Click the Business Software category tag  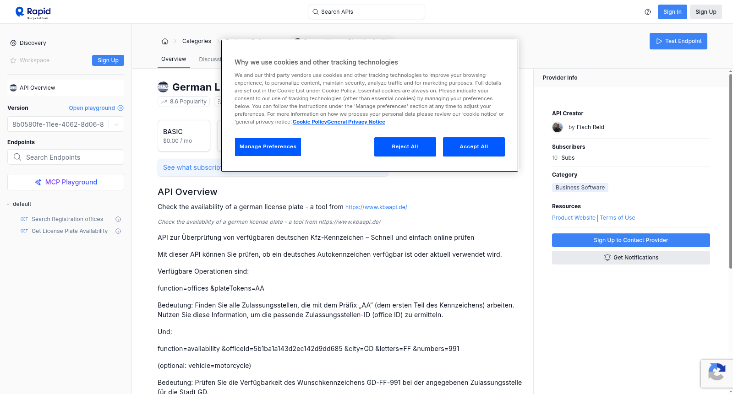pyautogui.click(x=580, y=188)
